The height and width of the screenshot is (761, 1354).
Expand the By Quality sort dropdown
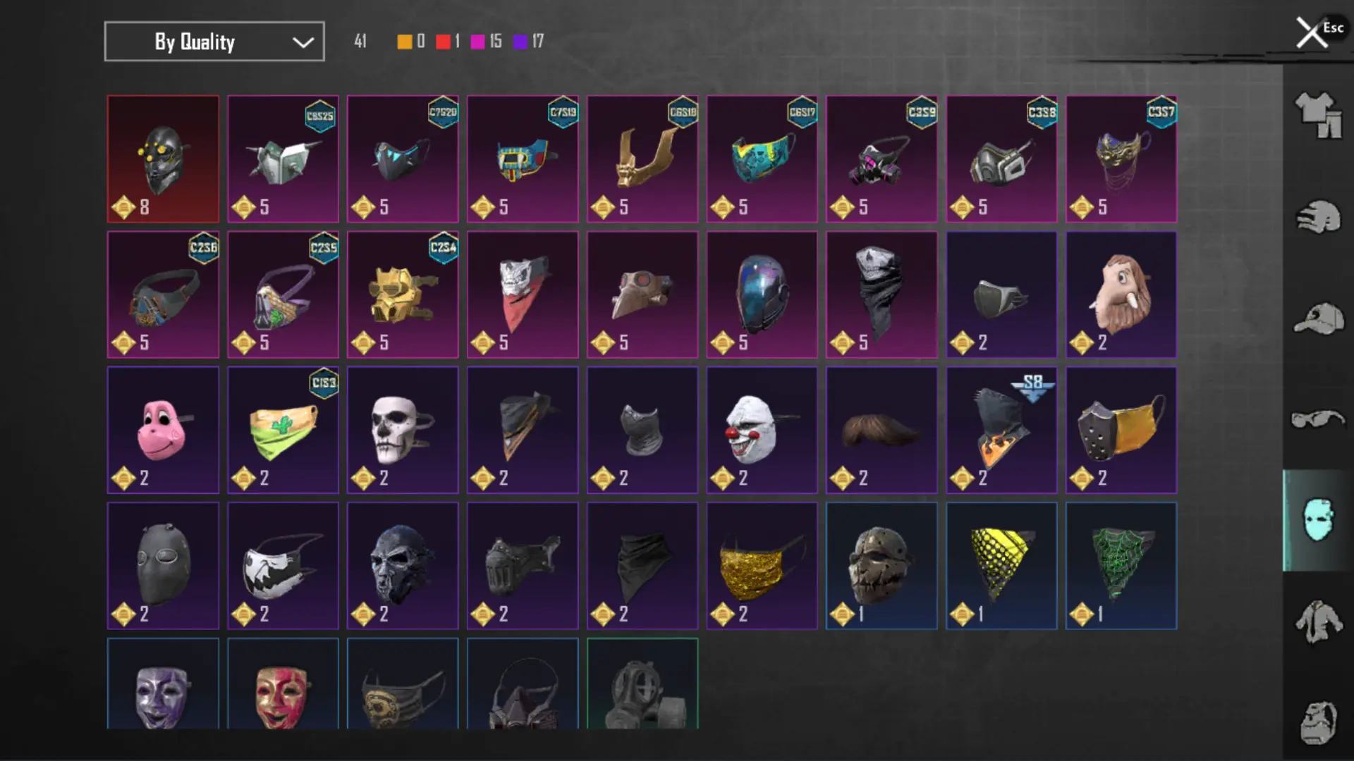click(214, 42)
